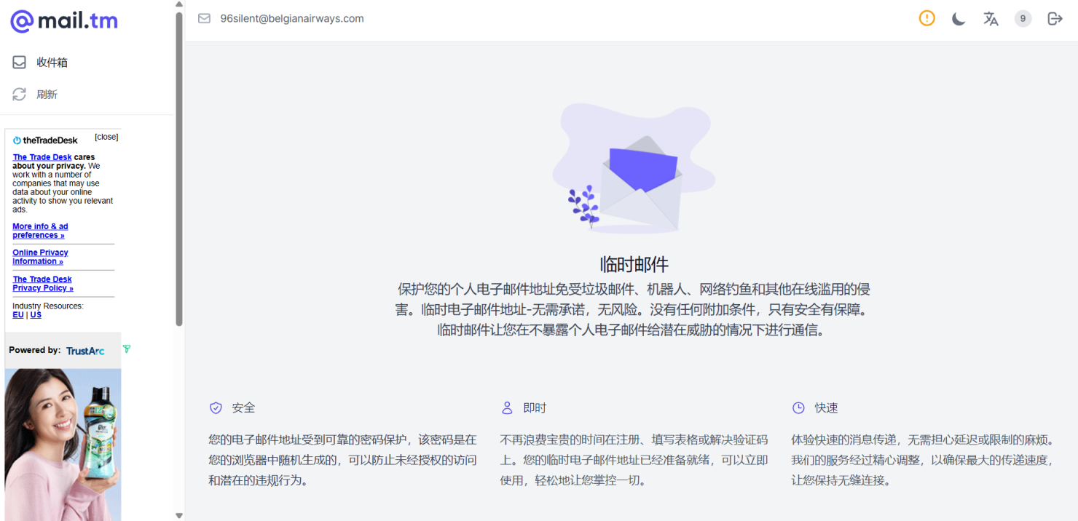Click the envelope icon beside the email address
Viewport: 1078px width, 521px height.
[204, 18]
